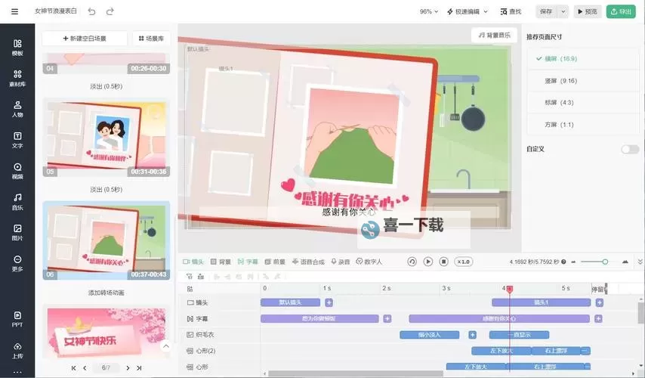Select 标屏 (4:3) page size
This screenshot has width=645, height=378.
583,103
